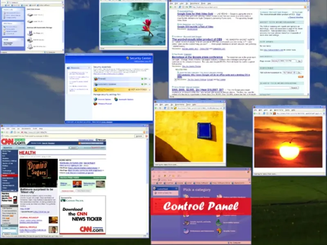The height and width of the screenshot is (245, 327).
Task: Click the water lily photo in top window
Action: (133, 24)
